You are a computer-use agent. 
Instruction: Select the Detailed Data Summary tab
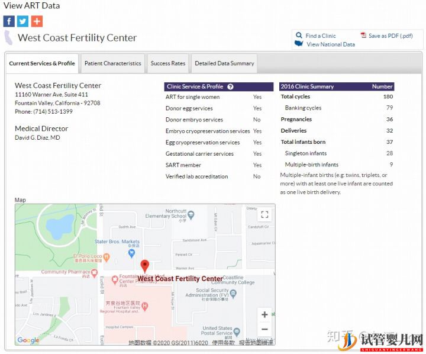tap(224, 63)
